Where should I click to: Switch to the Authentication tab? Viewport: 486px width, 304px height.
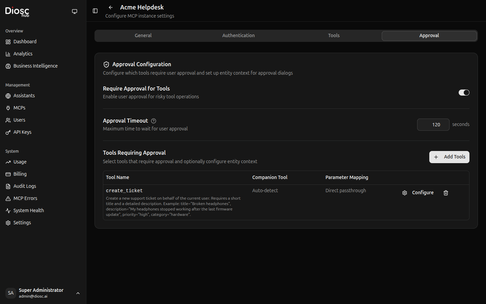tap(238, 35)
